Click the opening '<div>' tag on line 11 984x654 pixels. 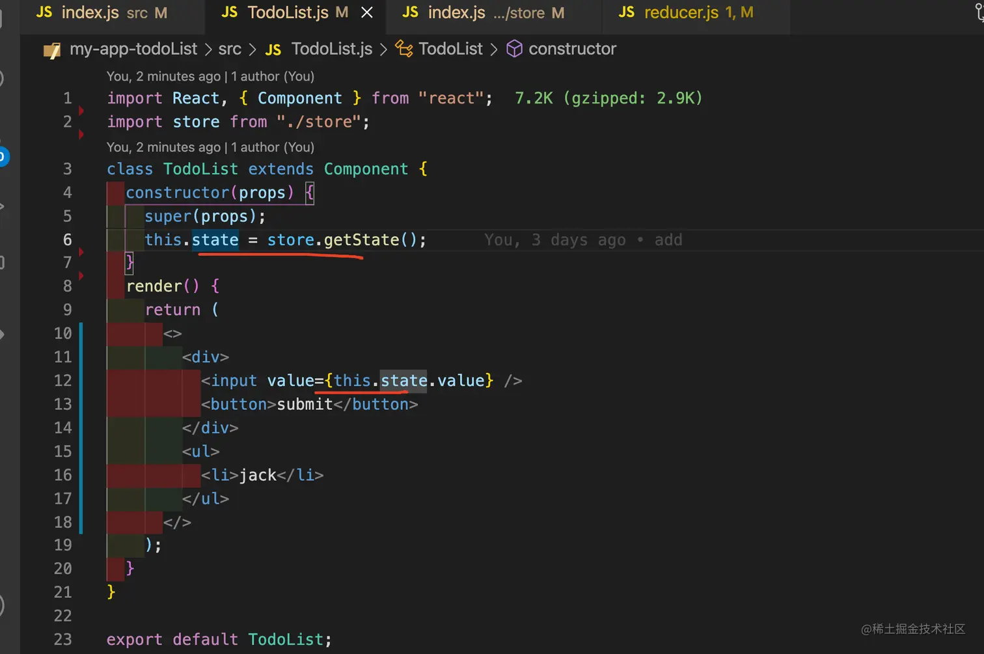pyautogui.click(x=206, y=357)
